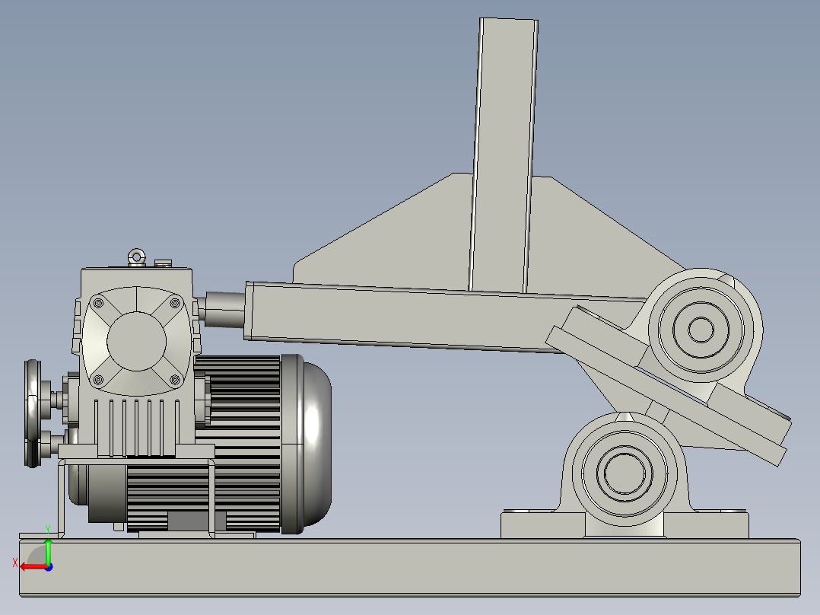The image size is (820, 615).
Task: Click the blue Z axis dot of triad
Action: [x=49, y=567]
